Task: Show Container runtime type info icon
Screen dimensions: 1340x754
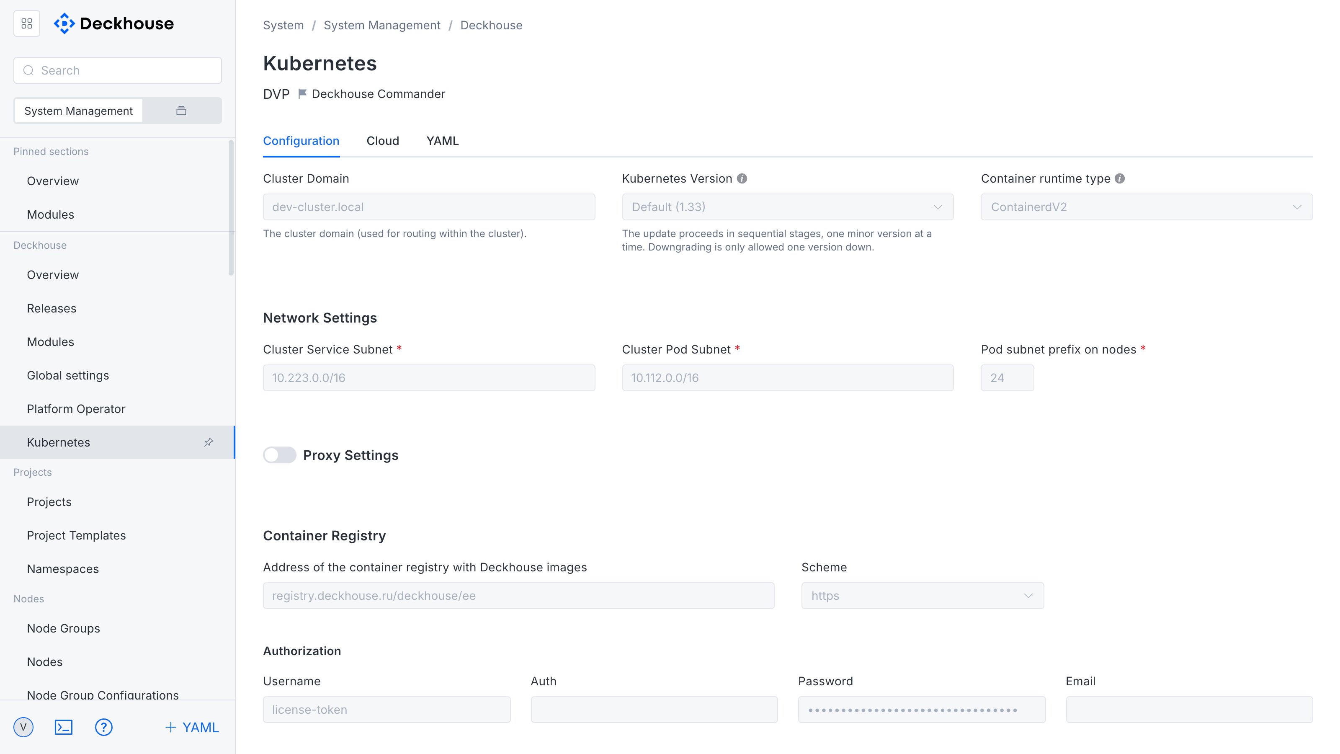Action: click(1119, 178)
